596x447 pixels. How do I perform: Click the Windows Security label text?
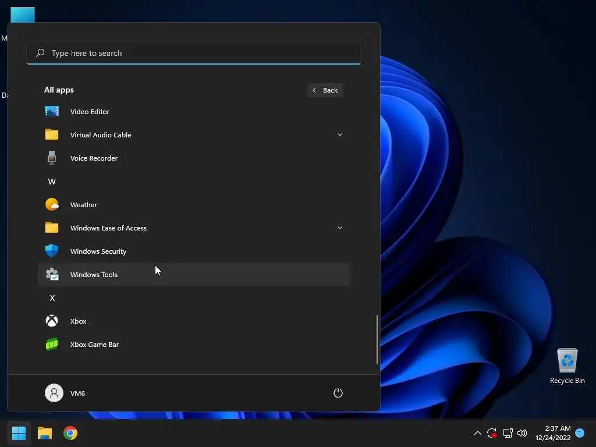click(x=98, y=251)
